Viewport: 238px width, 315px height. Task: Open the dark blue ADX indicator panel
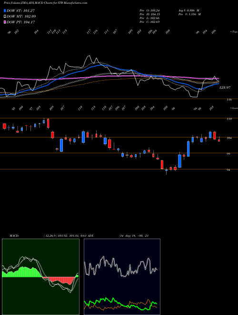click(122, 277)
